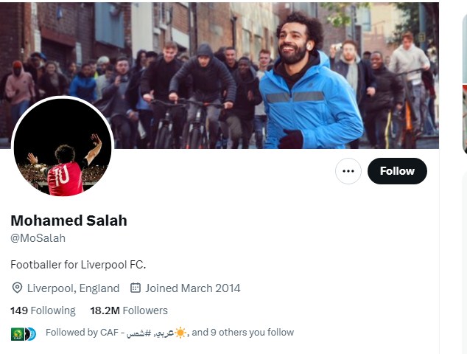The width and height of the screenshot is (467, 354).
Task: Click the location pin icon
Action: click(x=17, y=288)
